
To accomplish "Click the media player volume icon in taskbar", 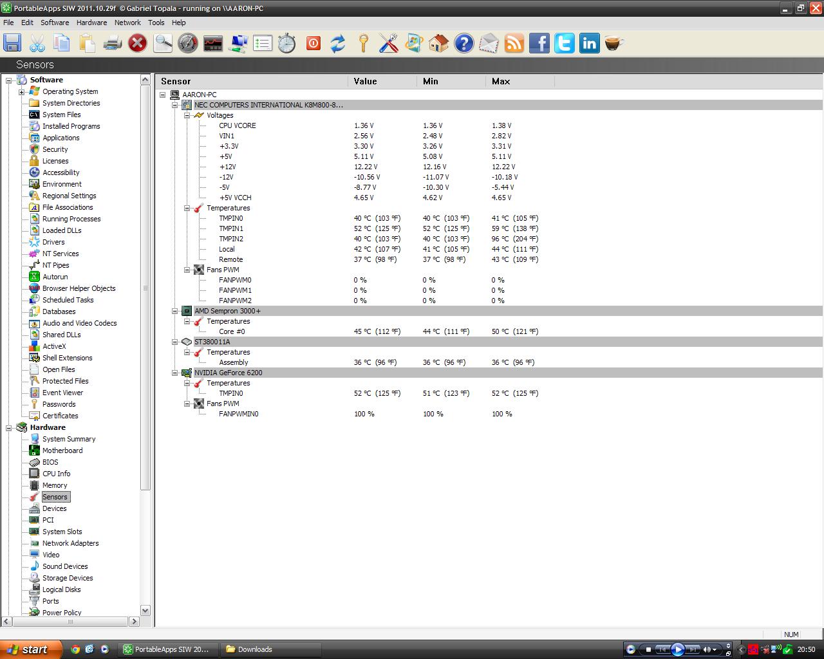I will pyautogui.click(x=706, y=649).
